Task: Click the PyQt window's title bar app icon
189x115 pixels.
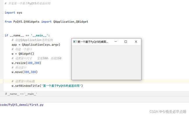Action: click(x=75, y=42)
